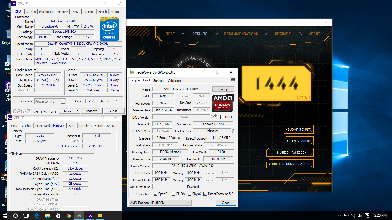Switch to the Sensors tab in GPU-Z
This screenshot has height=220, width=392.
tap(159, 81)
